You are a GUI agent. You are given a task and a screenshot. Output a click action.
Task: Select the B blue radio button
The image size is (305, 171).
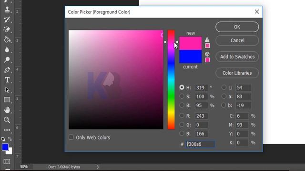click(x=182, y=133)
